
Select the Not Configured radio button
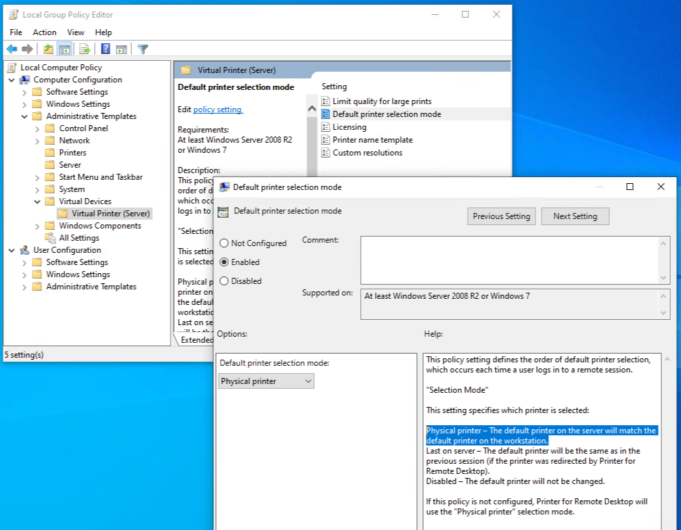224,243
